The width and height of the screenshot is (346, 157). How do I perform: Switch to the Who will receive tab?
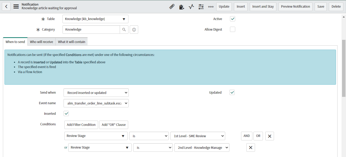point(41,42)
